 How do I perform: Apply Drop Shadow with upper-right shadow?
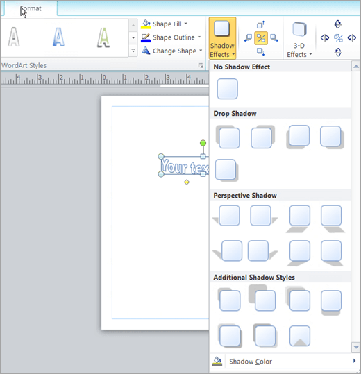[262, 137]
